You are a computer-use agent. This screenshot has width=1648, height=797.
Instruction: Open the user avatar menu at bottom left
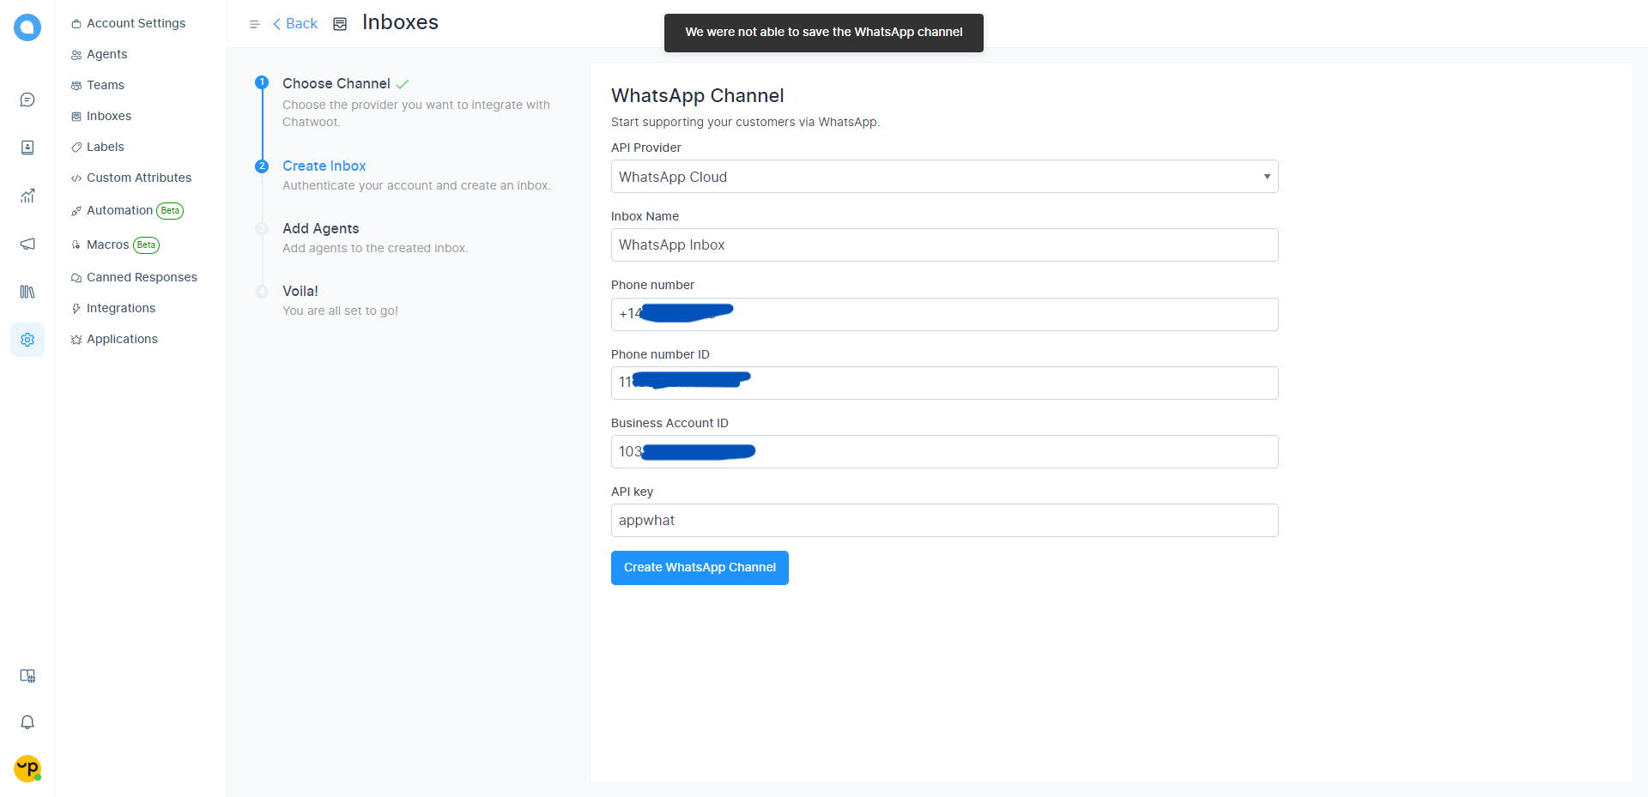(x=27, y=769)
